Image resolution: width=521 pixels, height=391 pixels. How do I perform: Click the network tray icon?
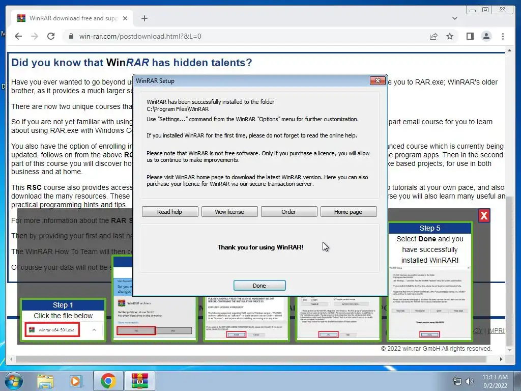(457, 381)
